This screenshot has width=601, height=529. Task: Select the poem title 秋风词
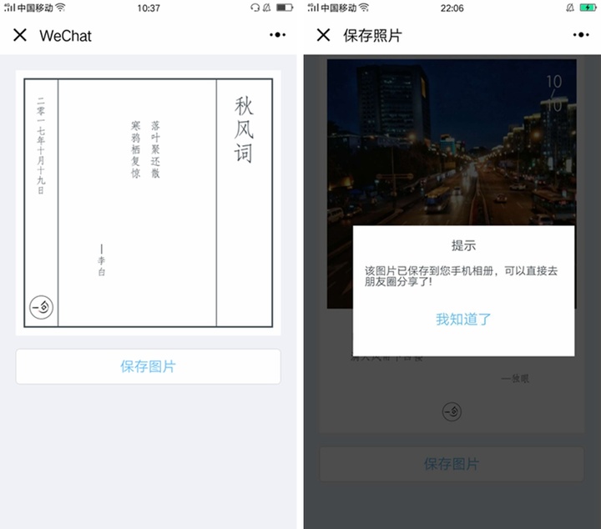(x=244, y=129)
